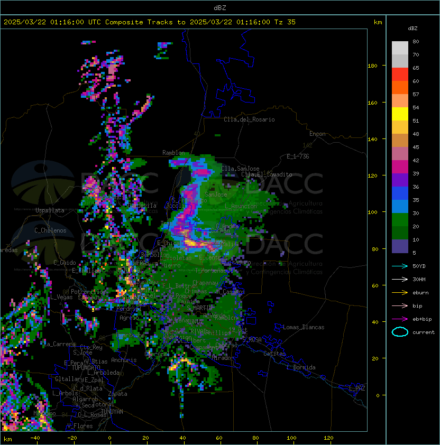Image resolution: width=440 pixels, height=445 pixels.
Task: Click the 'C_Chilenos' map label
Action: [x=50, y=230]
